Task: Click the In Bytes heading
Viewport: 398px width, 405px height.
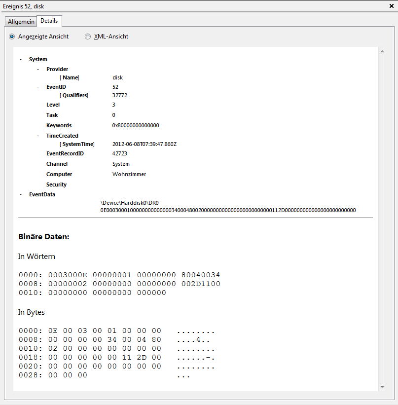Action: click(31, 312)
